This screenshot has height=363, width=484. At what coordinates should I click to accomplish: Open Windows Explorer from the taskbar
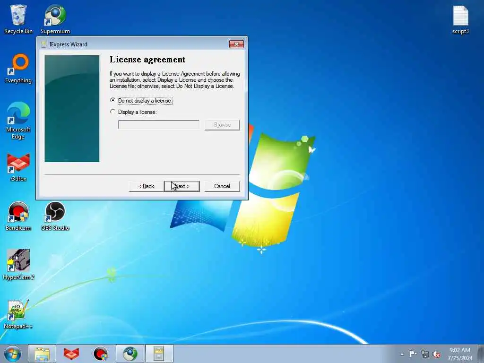pos(42,354)
